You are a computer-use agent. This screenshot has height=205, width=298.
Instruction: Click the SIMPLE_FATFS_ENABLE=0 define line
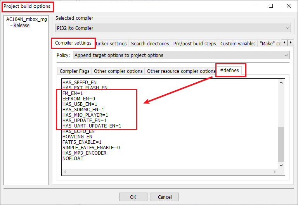tap(91, 148)
